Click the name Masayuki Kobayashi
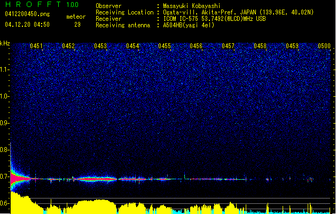 (x=192, y=6)
